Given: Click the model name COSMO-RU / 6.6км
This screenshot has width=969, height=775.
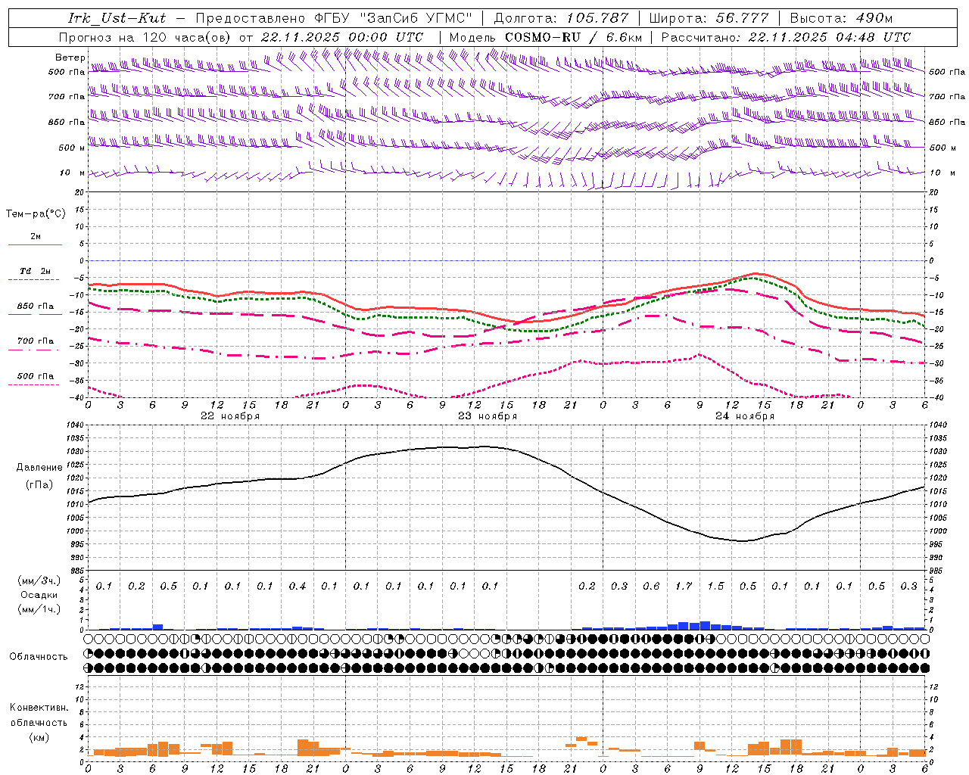Looking at the screenshot, I should (x=573, y=37).
